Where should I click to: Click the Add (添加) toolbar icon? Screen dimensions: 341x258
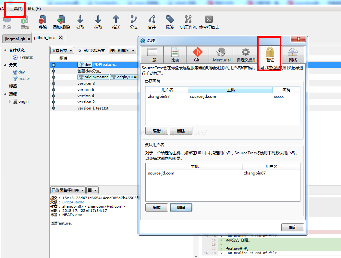25,23
